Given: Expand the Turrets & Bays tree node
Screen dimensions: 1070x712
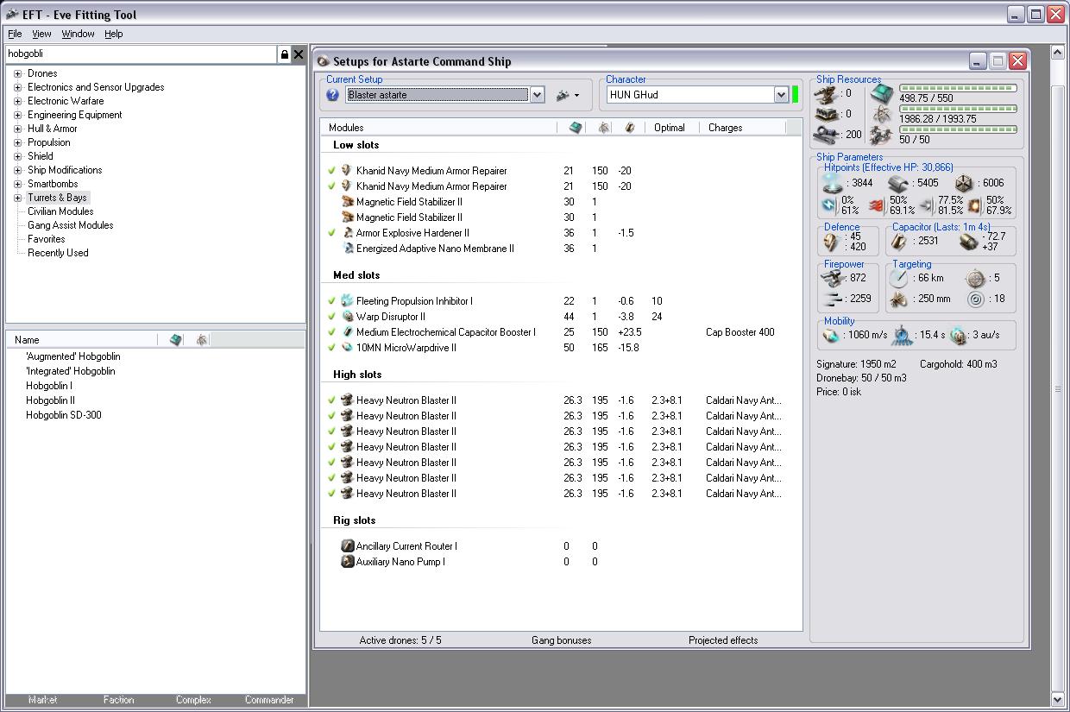Looking at the screenshot, I should coord(17,198).
